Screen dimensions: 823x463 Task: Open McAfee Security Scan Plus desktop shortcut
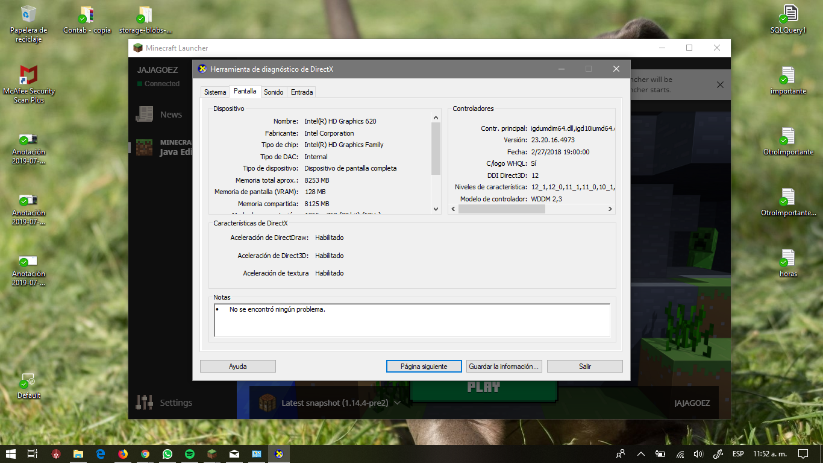(28, 83)
